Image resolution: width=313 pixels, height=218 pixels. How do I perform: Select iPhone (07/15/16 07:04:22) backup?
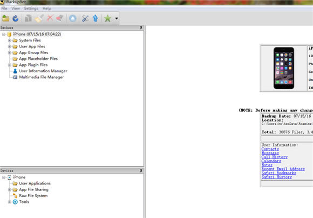[37, 34]
